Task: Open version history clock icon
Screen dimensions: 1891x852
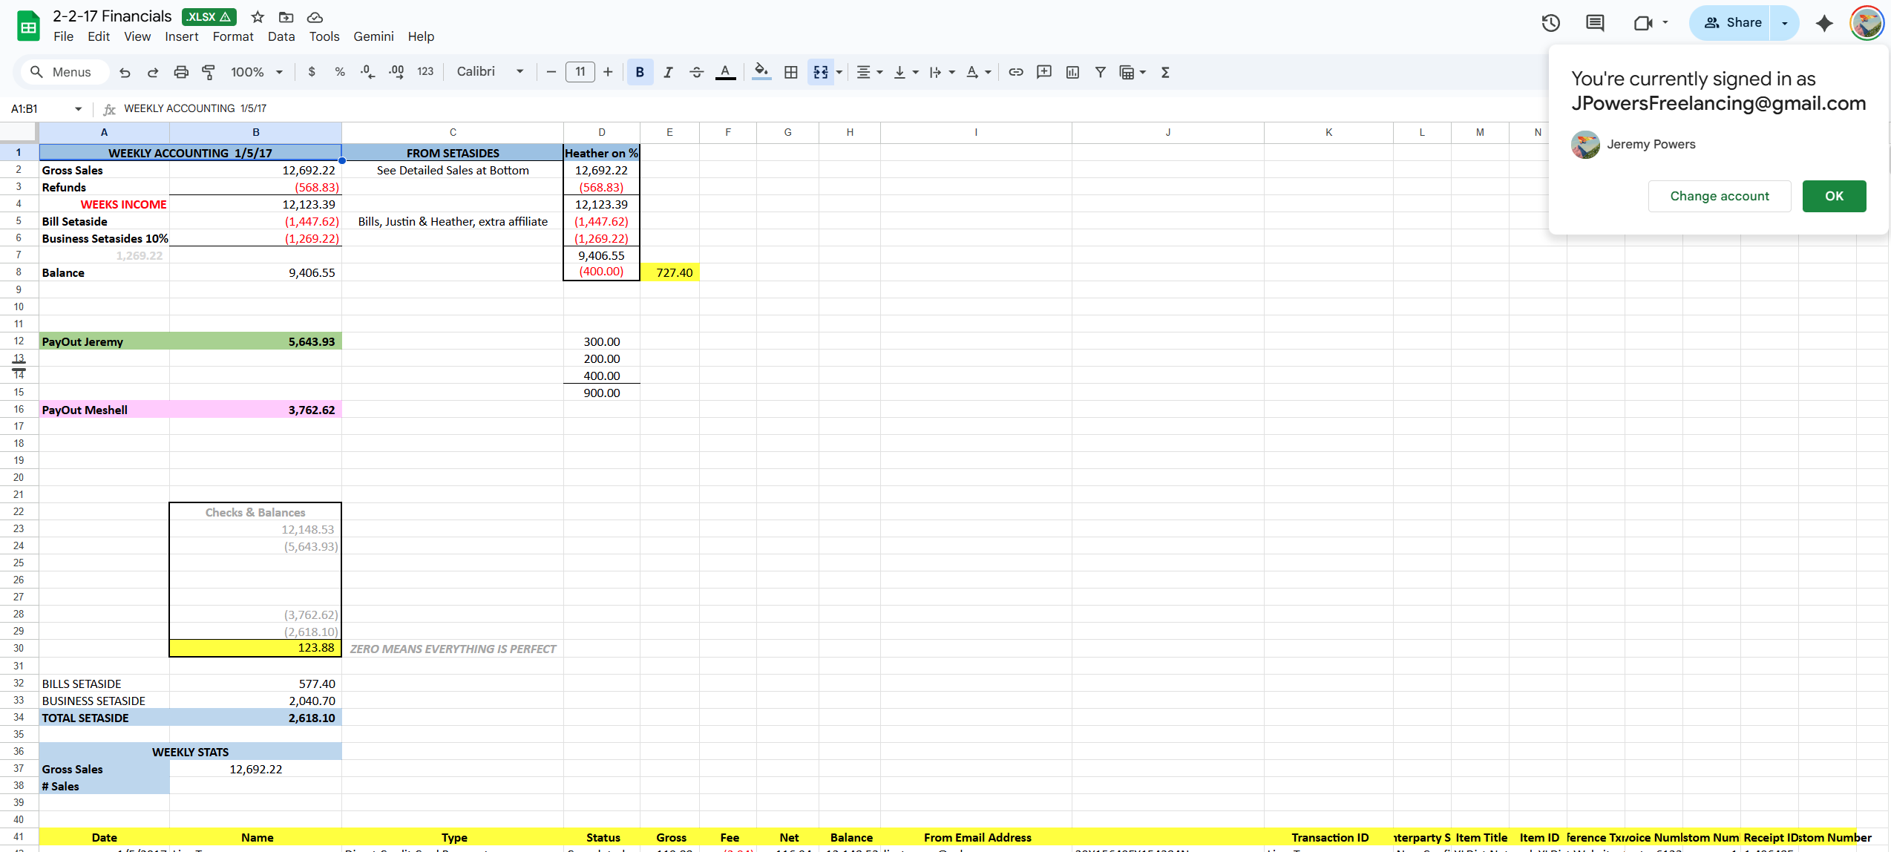Action: pos(1551,23)
